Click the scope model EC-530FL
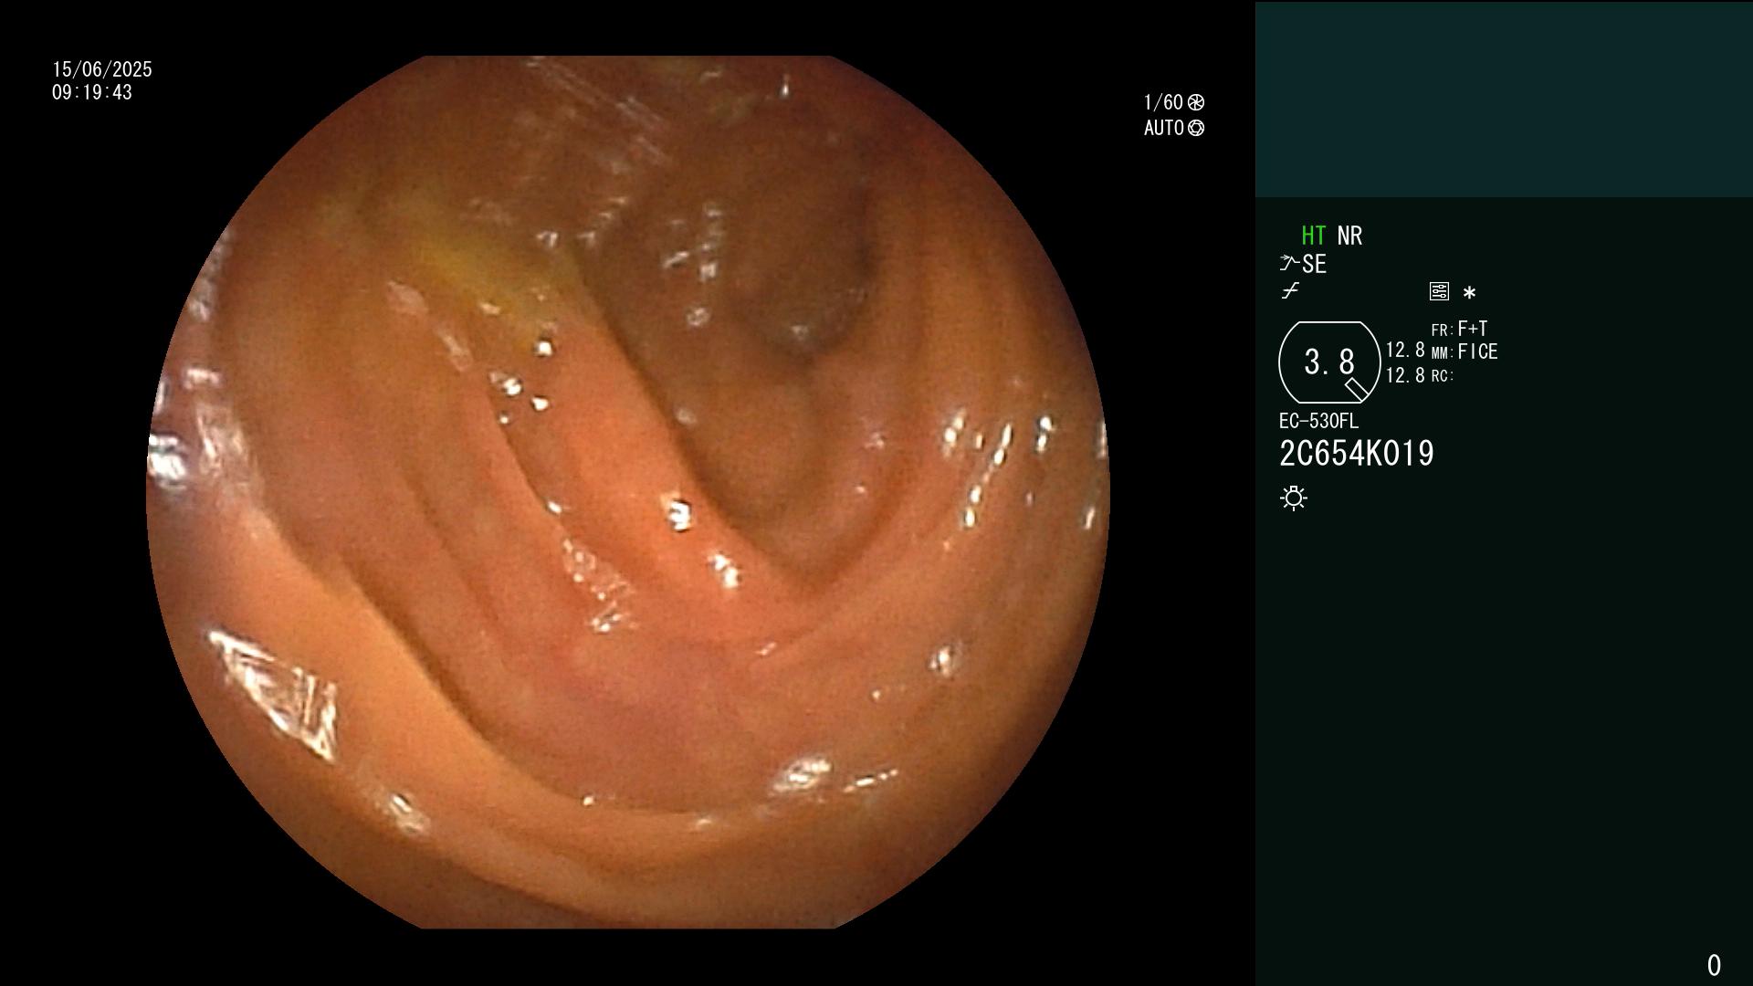This screenshot has height=986, width=1753. pyautogui.click(x=1318, y=421)
